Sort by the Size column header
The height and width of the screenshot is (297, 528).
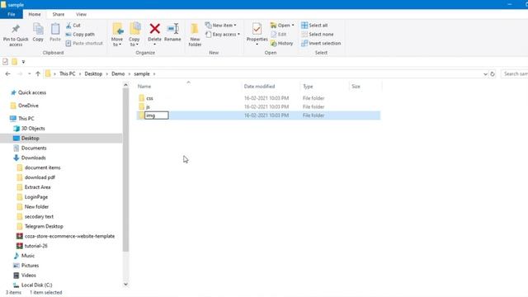click(x=365, y=86)
